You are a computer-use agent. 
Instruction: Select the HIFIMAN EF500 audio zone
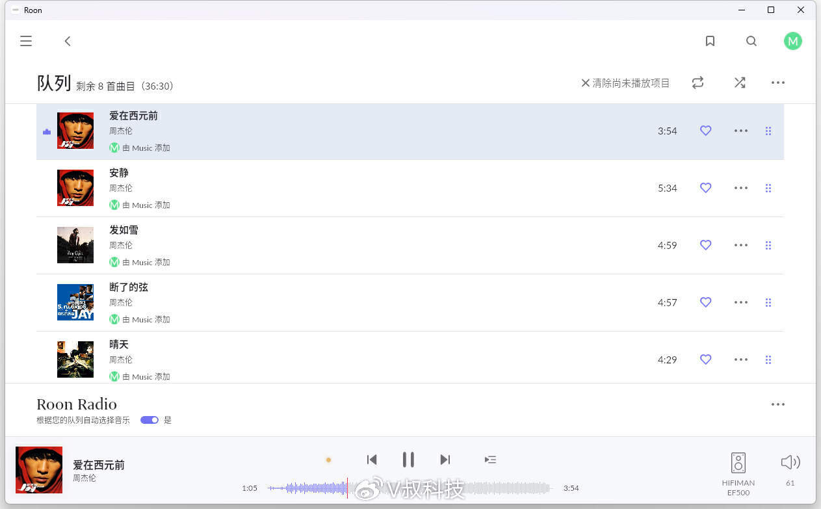[x=738, y=471]
